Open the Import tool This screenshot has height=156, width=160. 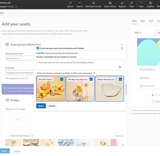[79, 4]
